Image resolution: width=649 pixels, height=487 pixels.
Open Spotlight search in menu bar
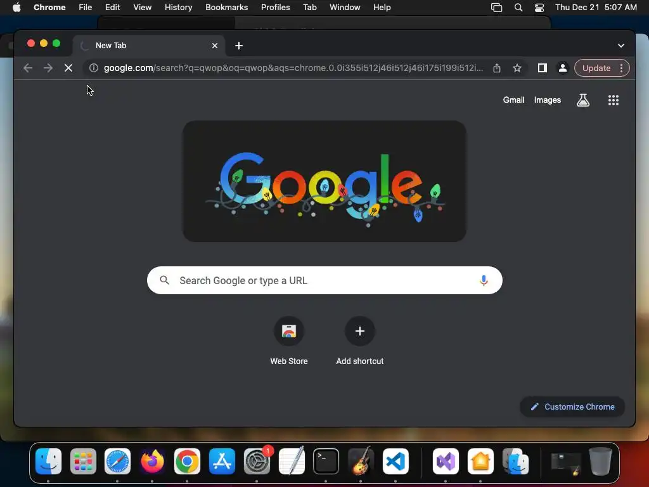pos(518,7)
